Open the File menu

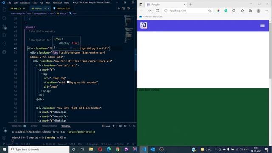[9, 3]
